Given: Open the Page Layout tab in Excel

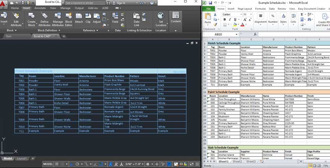Looking at the screenshot, I should (x=245, y=8).
